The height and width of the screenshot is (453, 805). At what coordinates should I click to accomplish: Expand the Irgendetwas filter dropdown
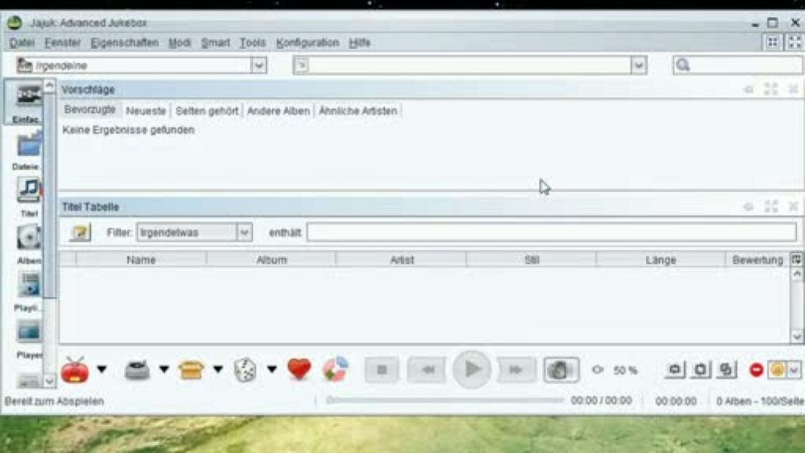[x=244, y=232]
